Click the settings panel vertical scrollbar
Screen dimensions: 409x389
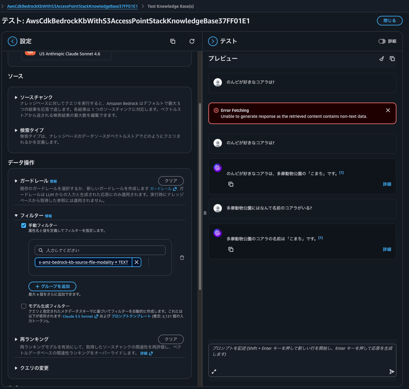click(200, 196)
